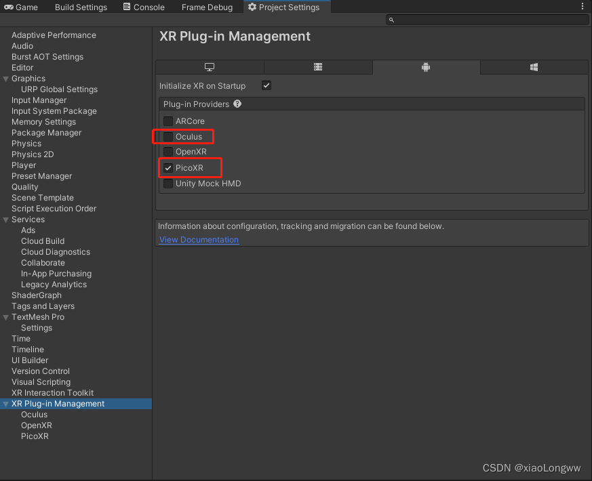The width and height of the screenshot is (592, 481).
Task: Collapse the XR Plug-in Management section
Action: pyautogui.click(x=5, y=404)
